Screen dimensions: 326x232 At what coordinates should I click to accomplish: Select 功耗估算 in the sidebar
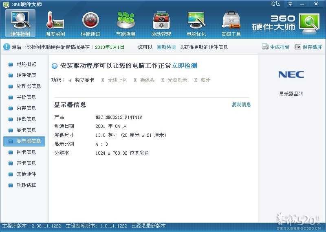point(24,185)
